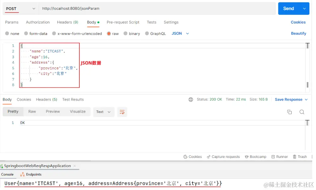The width and height of the screenshot is (316, 190).
Task: Click the "age":16 line in editor
Action: (39, 57)
